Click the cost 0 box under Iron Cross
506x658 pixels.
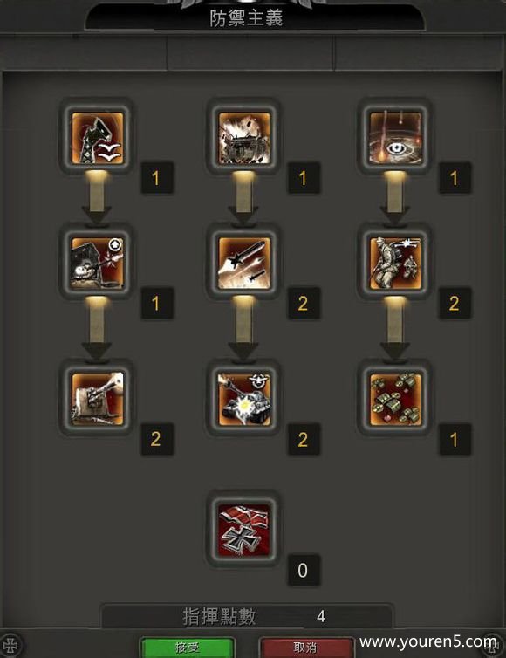[x=303, y=570]
